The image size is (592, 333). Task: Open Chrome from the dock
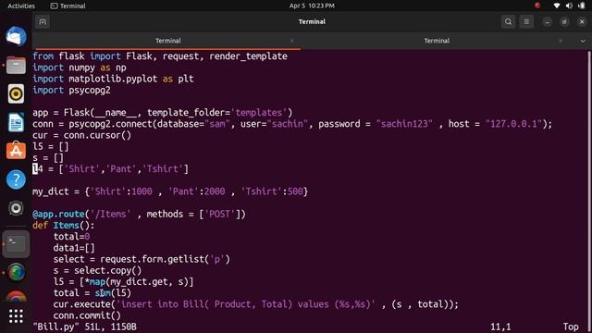tap(16, 297)
